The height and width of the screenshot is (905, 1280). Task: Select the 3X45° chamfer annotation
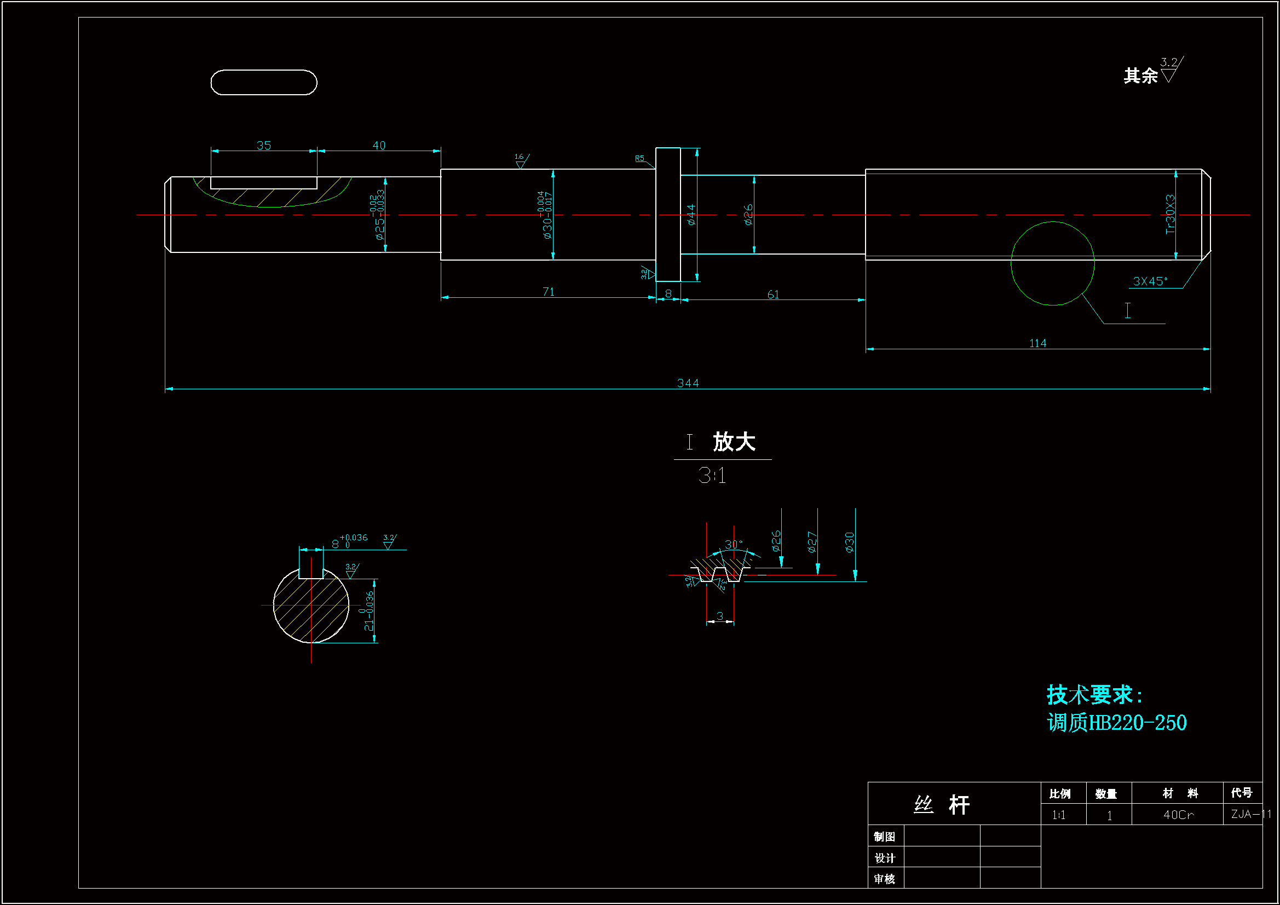[x=1150, y=281]
